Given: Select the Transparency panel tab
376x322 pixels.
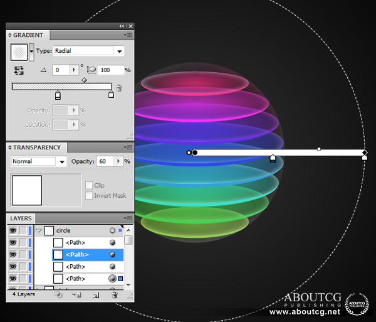Looking at the screenshot, I should (37, 148).
